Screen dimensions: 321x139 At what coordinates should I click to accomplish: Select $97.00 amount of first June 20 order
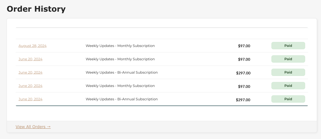(x=244, y=59)
